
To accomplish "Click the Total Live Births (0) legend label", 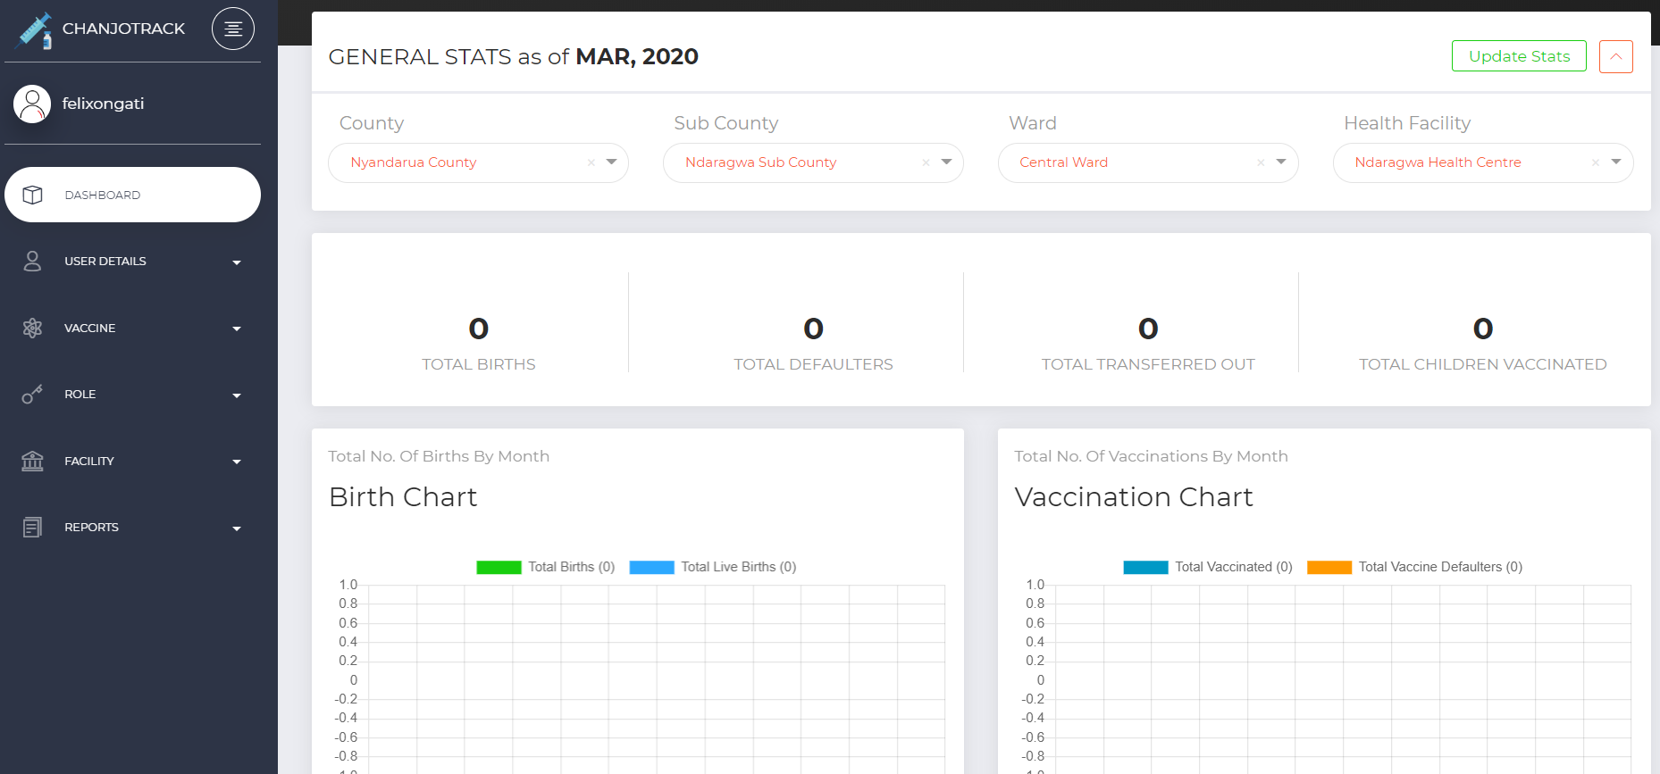I will pyautogui.click(x=739, y=567).
